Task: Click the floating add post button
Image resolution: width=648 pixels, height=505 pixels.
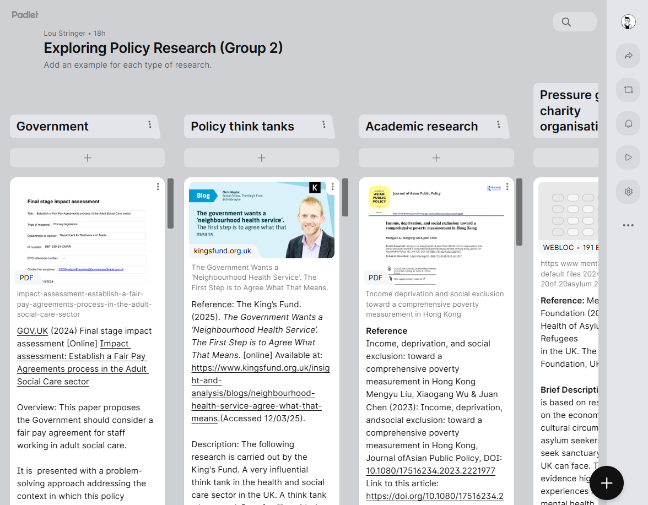Action: click(x=607, y=483)
